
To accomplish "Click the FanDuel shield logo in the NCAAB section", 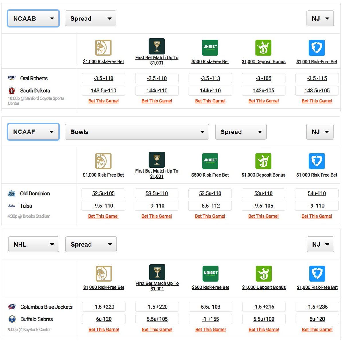I will point(317,48).
